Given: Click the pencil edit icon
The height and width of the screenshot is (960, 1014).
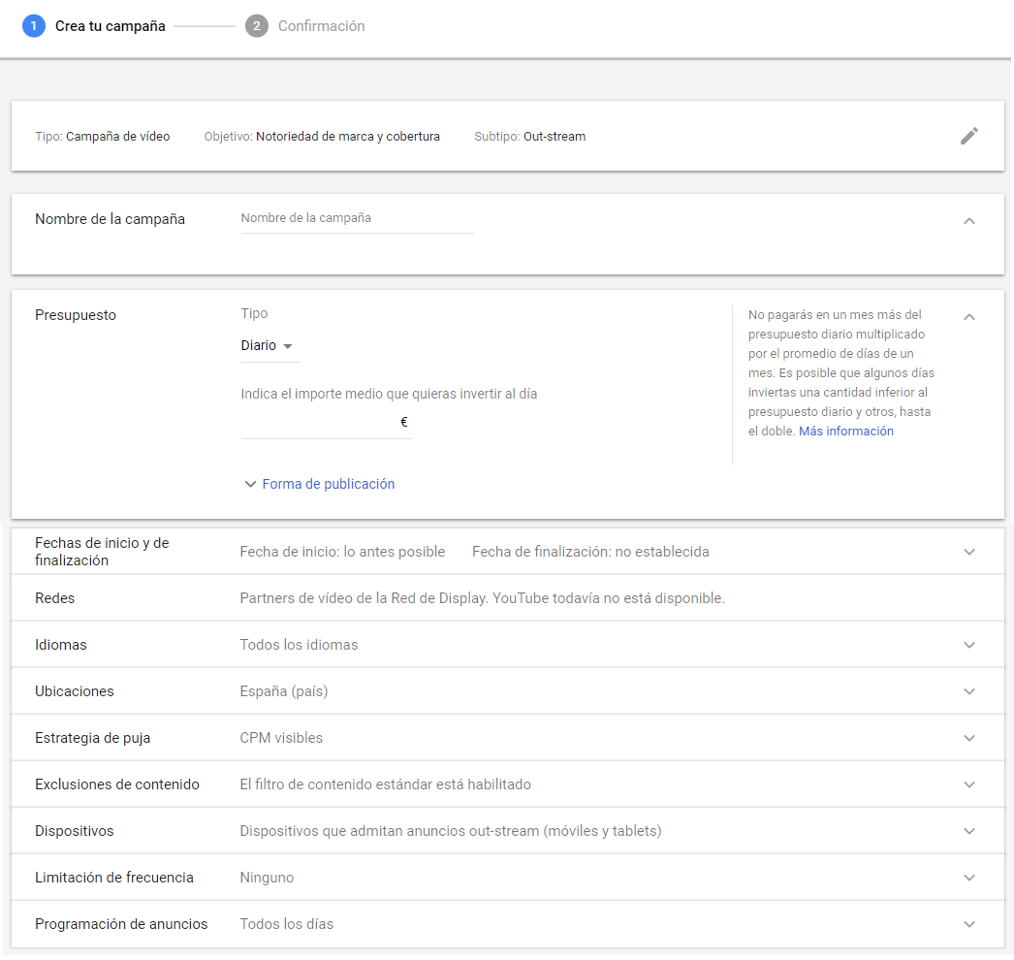Looking at the screenshot, I should pos(968,136).
